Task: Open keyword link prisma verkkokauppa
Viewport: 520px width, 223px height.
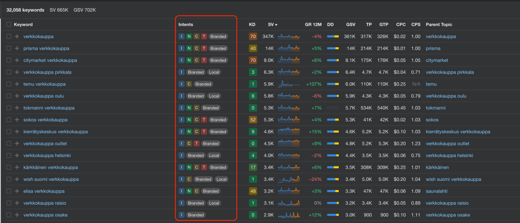Action: coord(46,48)
